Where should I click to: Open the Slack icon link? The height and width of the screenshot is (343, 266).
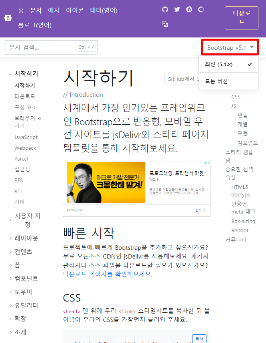[189, 10]
